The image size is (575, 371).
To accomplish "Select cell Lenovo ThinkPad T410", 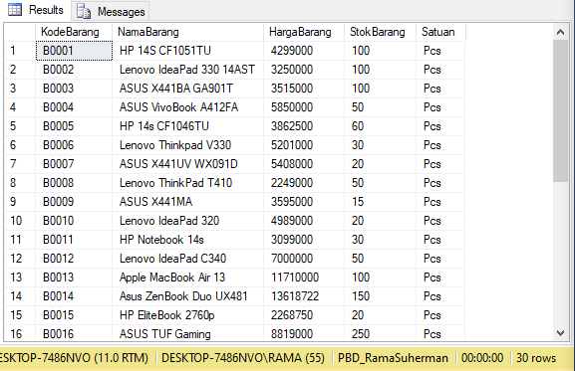I will (187, 183).
